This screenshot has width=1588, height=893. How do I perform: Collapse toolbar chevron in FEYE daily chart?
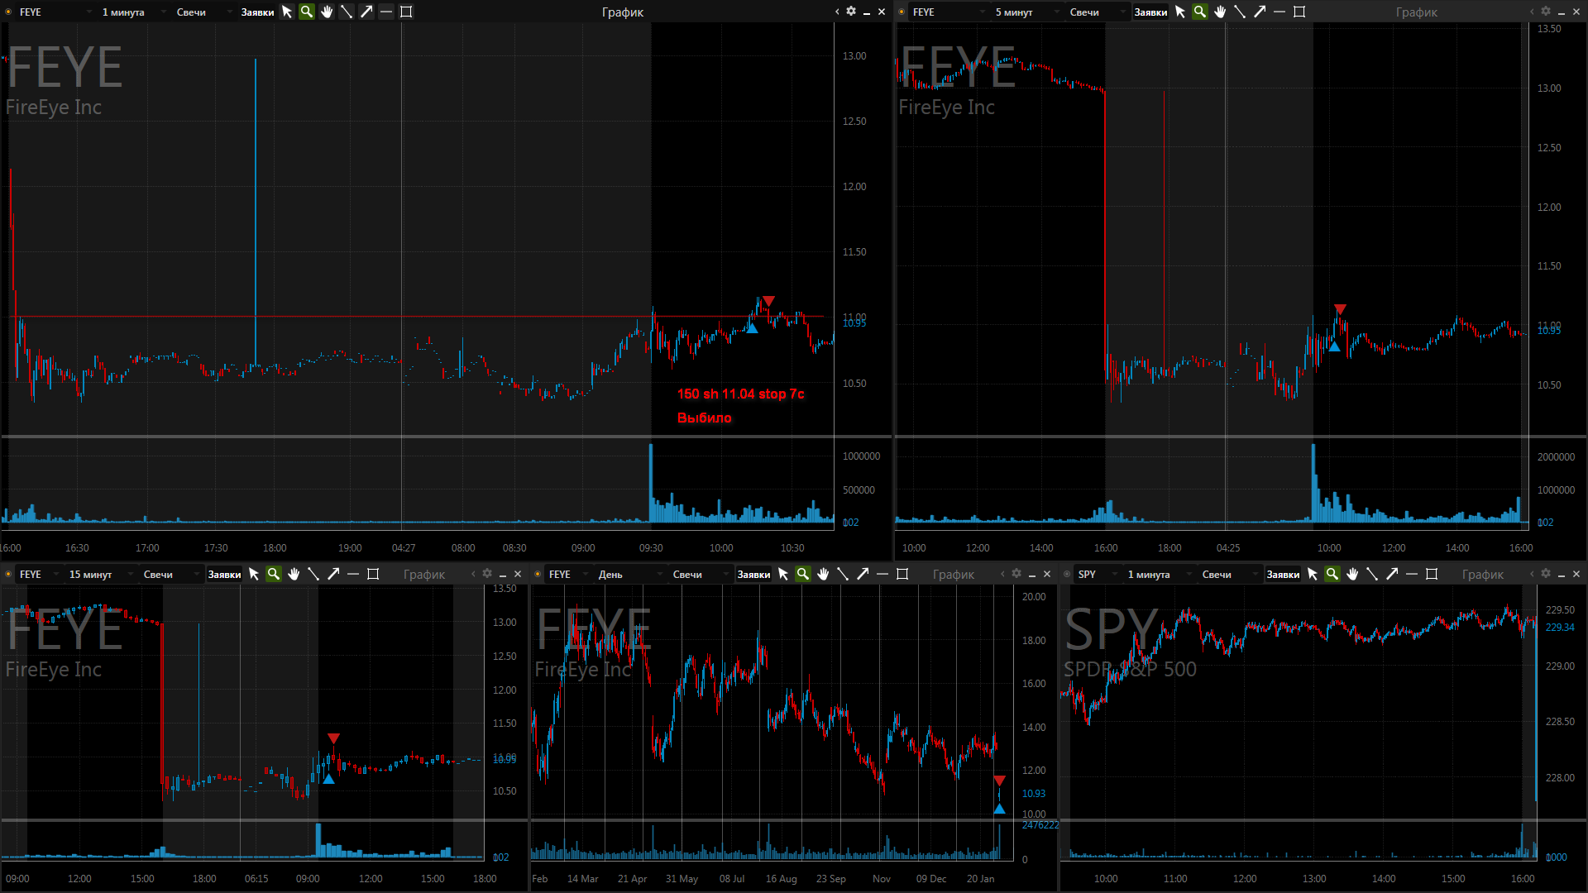tap(1002, 574)
